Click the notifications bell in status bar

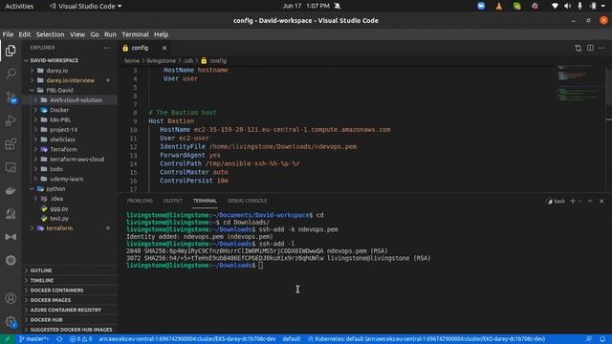pos(602,339)
